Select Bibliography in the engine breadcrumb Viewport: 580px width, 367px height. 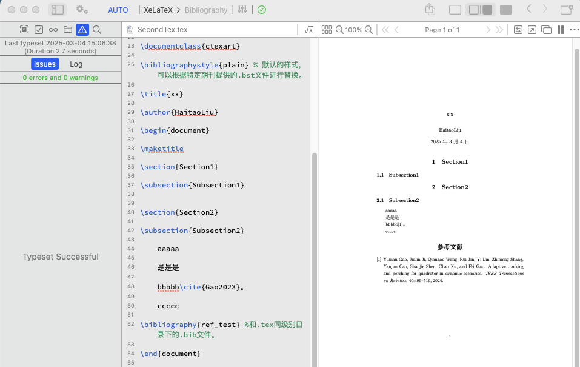[x=206, y=10]
